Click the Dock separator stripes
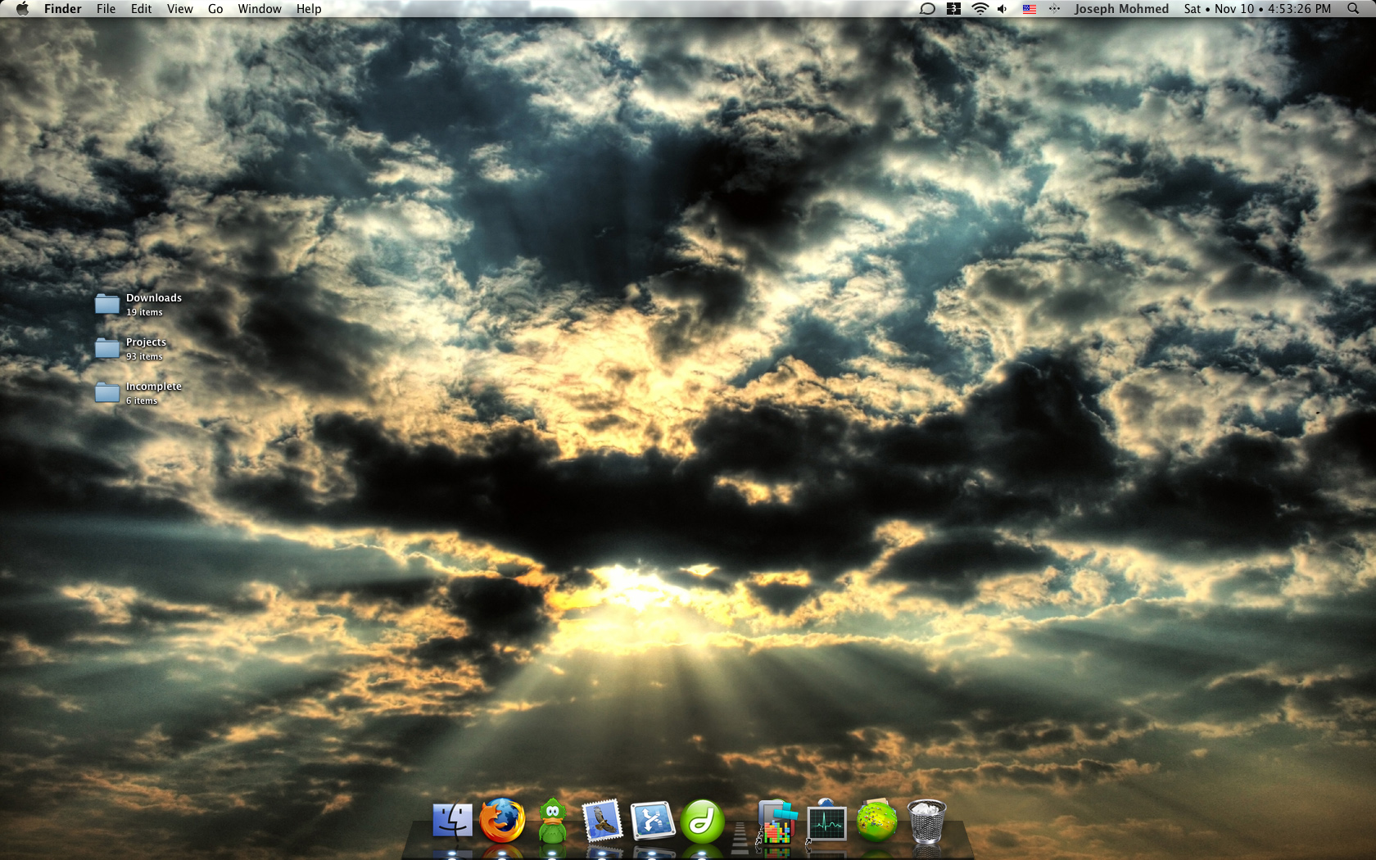Screen dimensions: 1376x860 click(x=740, y=838)
